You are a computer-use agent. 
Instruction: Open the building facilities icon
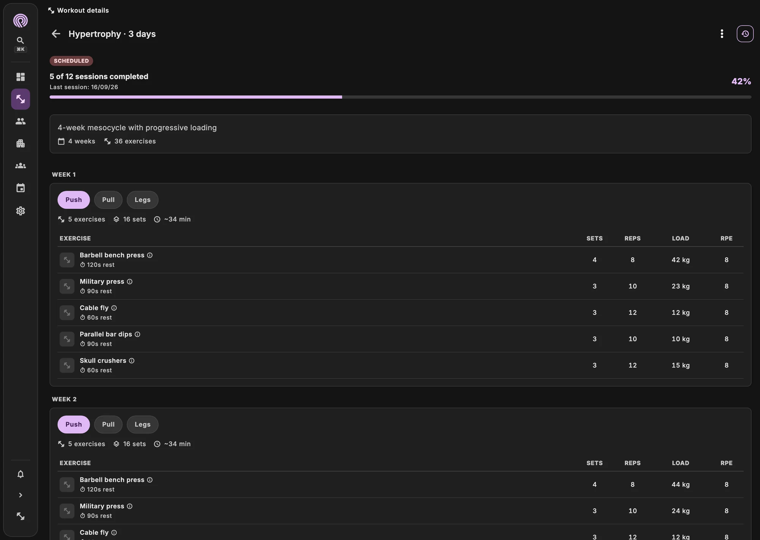(21, 144)
